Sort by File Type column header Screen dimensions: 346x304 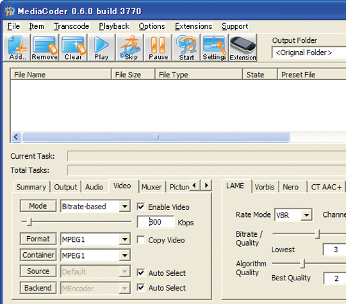pyautogui.click(x=199, y=74)
